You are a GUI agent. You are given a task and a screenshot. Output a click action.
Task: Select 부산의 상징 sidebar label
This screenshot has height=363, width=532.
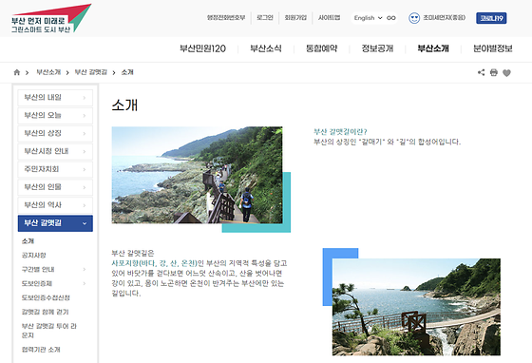[43, 133]
